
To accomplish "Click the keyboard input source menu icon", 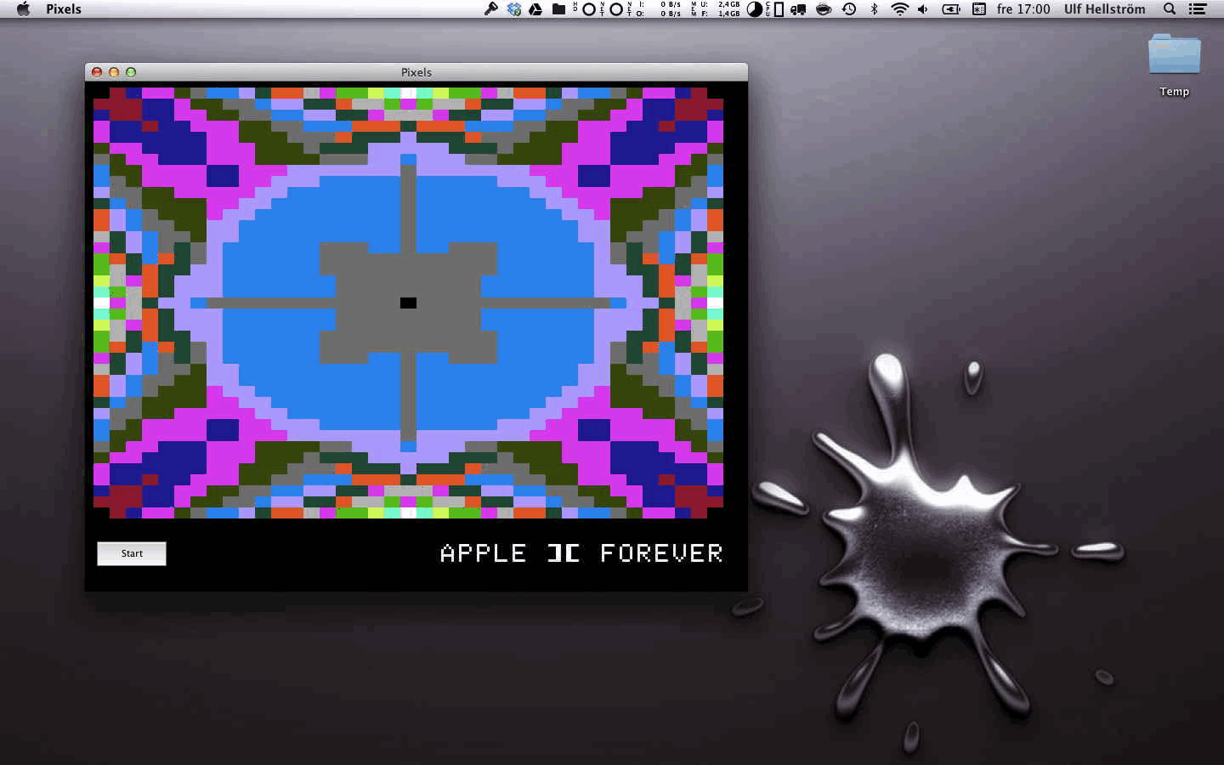I will point(979,9).
